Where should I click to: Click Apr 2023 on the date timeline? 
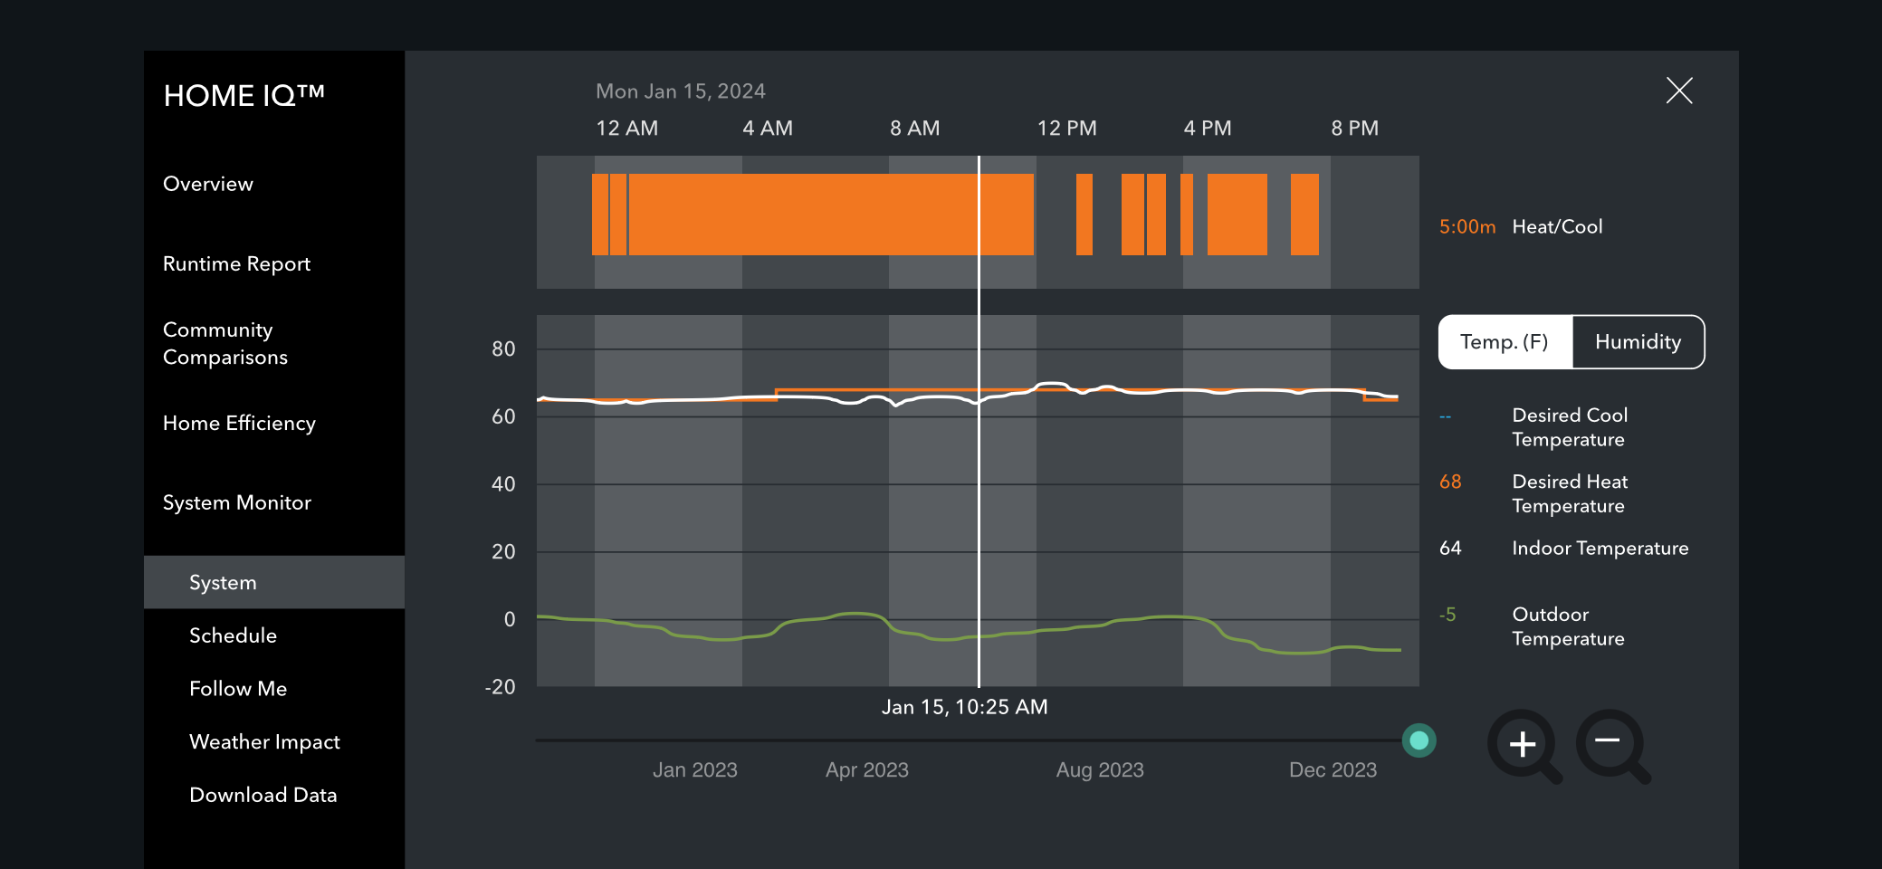(x=866, y=769)
